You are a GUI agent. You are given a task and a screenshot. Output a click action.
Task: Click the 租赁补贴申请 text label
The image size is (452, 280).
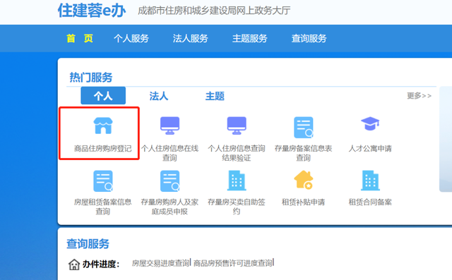pos(303,202)
